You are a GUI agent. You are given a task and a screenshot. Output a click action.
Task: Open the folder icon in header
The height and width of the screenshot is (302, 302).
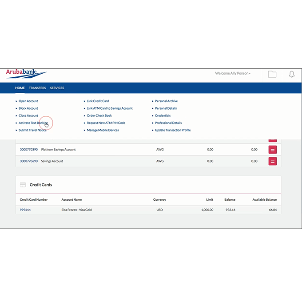(x=272, y=74)
